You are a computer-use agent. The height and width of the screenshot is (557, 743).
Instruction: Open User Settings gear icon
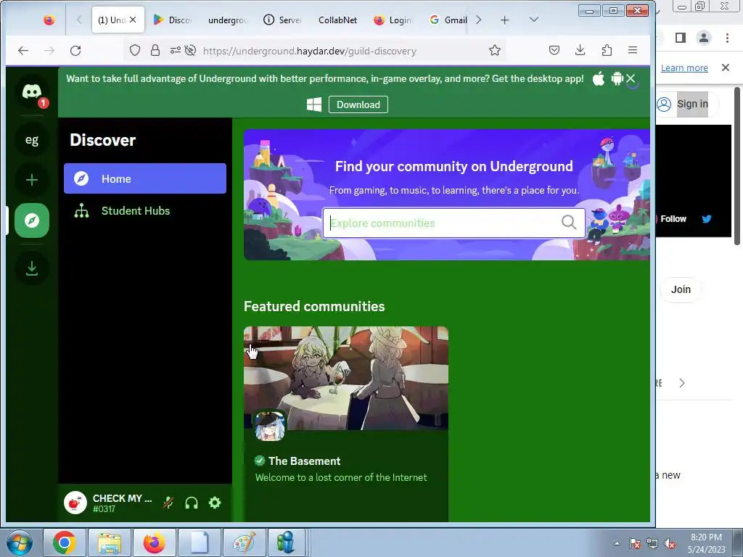(215, 503)
